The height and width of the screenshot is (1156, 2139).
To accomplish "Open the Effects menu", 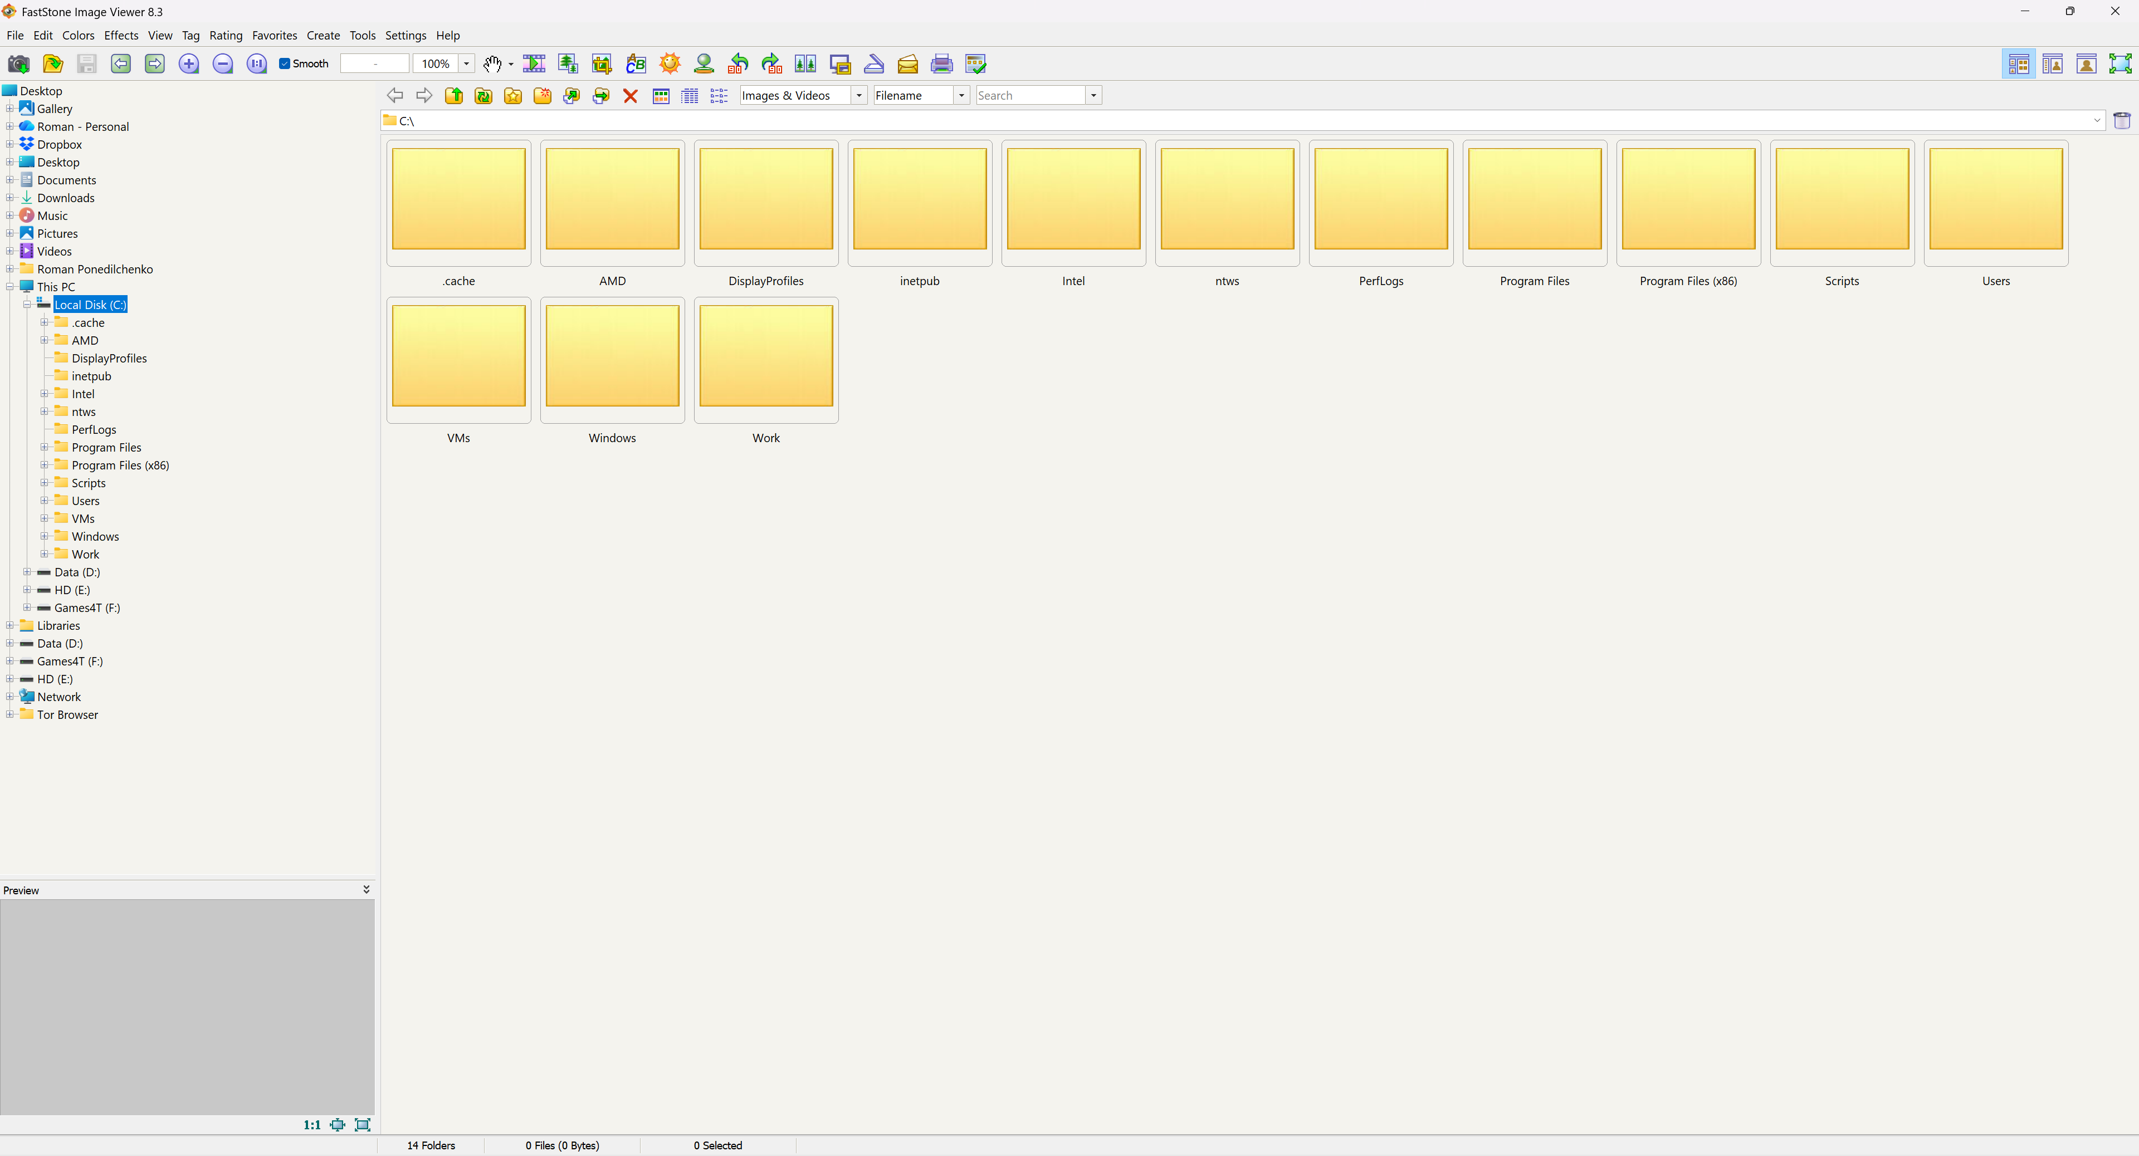I will [x=120, y=36].
